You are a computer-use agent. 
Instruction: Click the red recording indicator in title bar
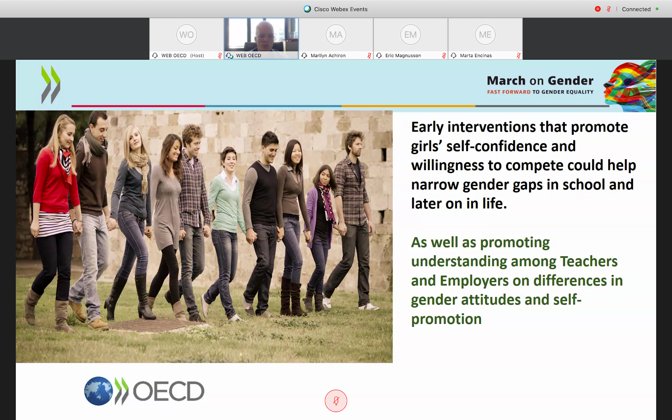click(598, 9)
